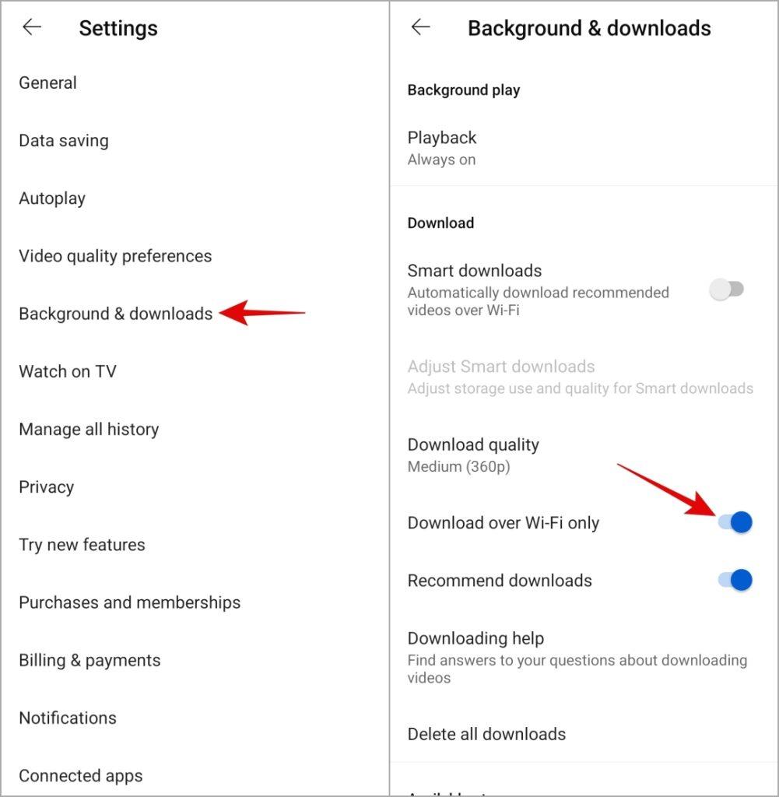Disable Download over Wi-Fi only switch
The width and height of the screenshot is (779, 797).
[x=735, y=522]
